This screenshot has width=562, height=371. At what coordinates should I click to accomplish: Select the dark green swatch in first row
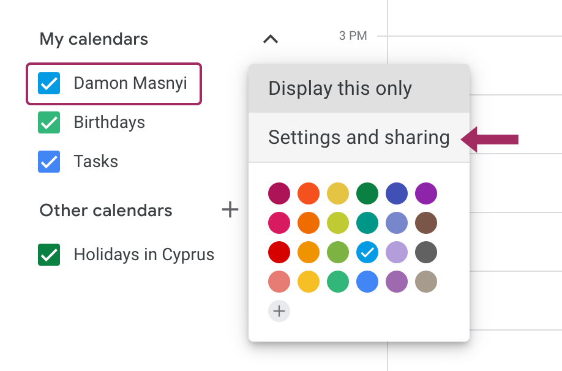(x=367, y=193)
